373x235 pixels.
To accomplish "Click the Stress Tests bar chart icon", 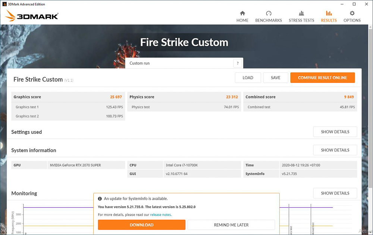I will [x=301, y=13].
